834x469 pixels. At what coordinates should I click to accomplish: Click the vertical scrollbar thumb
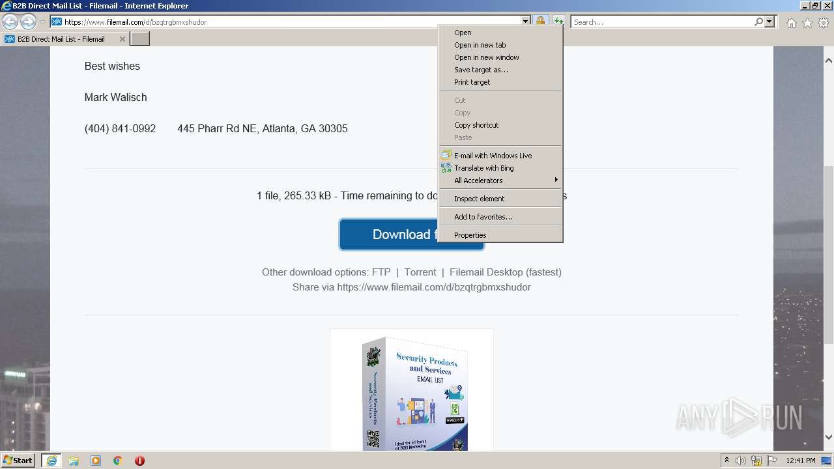pos(829,254)
